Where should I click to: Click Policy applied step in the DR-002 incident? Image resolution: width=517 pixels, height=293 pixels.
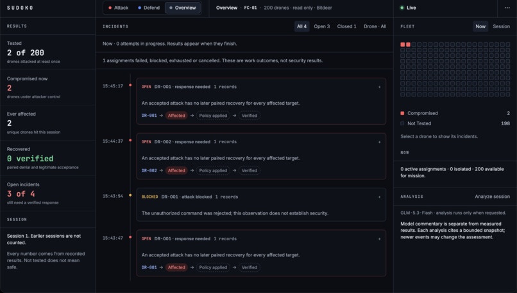[x=213, y=171]
